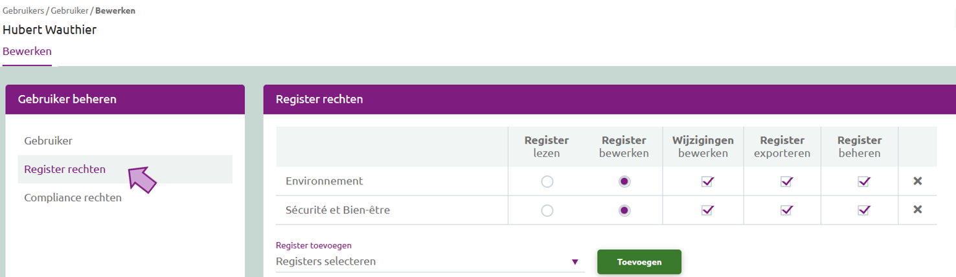This screenshot has height=277, width=956.
Task: Untick Register exporteren for Environnement
Action: (x=786, y=181)
